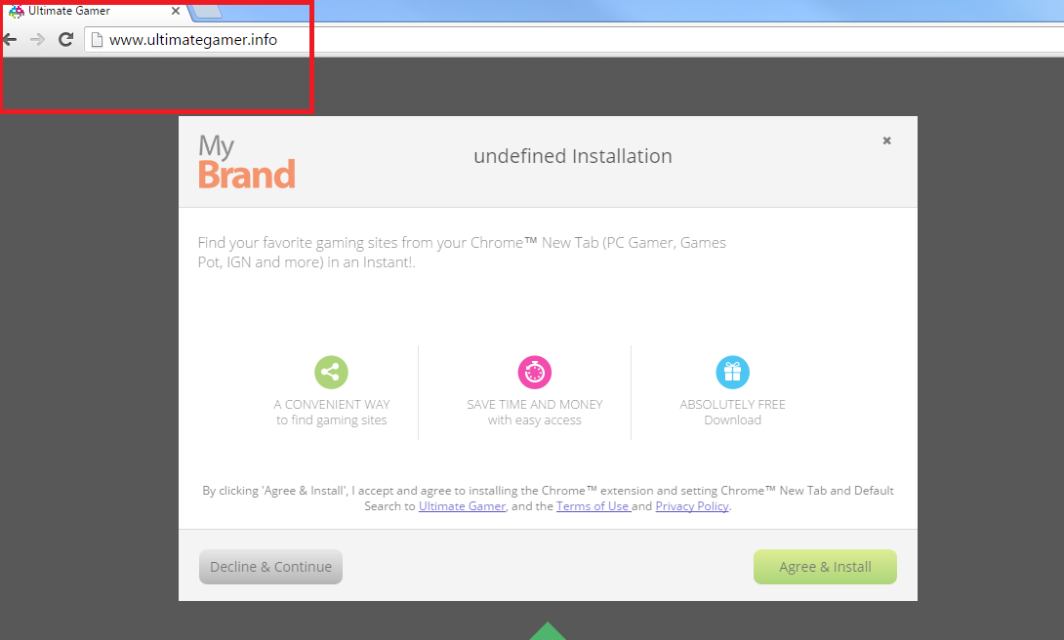Screen dimensions: 1064x640
Task: Reload the page with refresh icon
Action: point(65,39)
